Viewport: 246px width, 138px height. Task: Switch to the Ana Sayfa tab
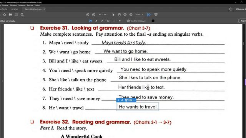(4, 9)
